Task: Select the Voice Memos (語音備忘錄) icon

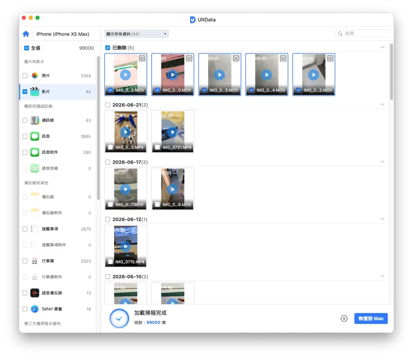Action: 35,293
